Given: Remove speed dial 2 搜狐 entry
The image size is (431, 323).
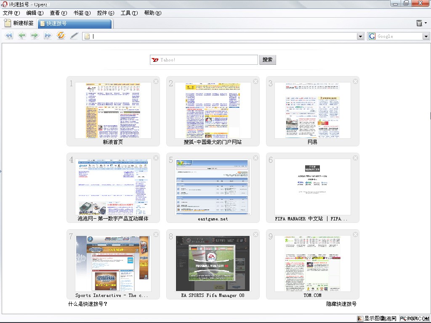Looking at the screenshot, I should [255, 81].
